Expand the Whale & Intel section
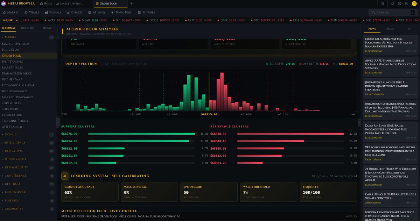The image size is (420, 221). coord(28,159)
